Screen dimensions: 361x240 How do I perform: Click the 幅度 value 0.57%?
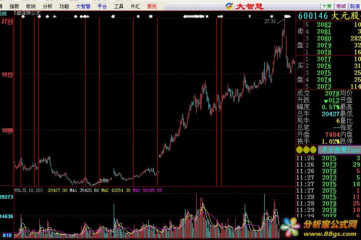(331, 107)
